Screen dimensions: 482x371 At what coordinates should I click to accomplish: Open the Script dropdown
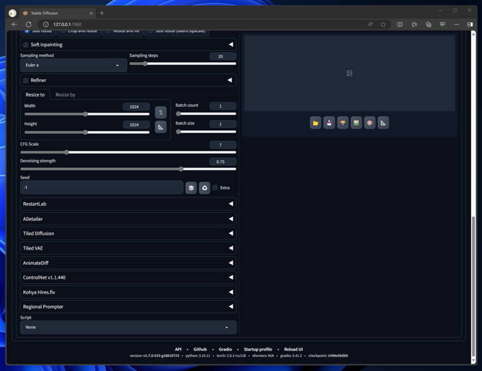[x=128, y=327]
